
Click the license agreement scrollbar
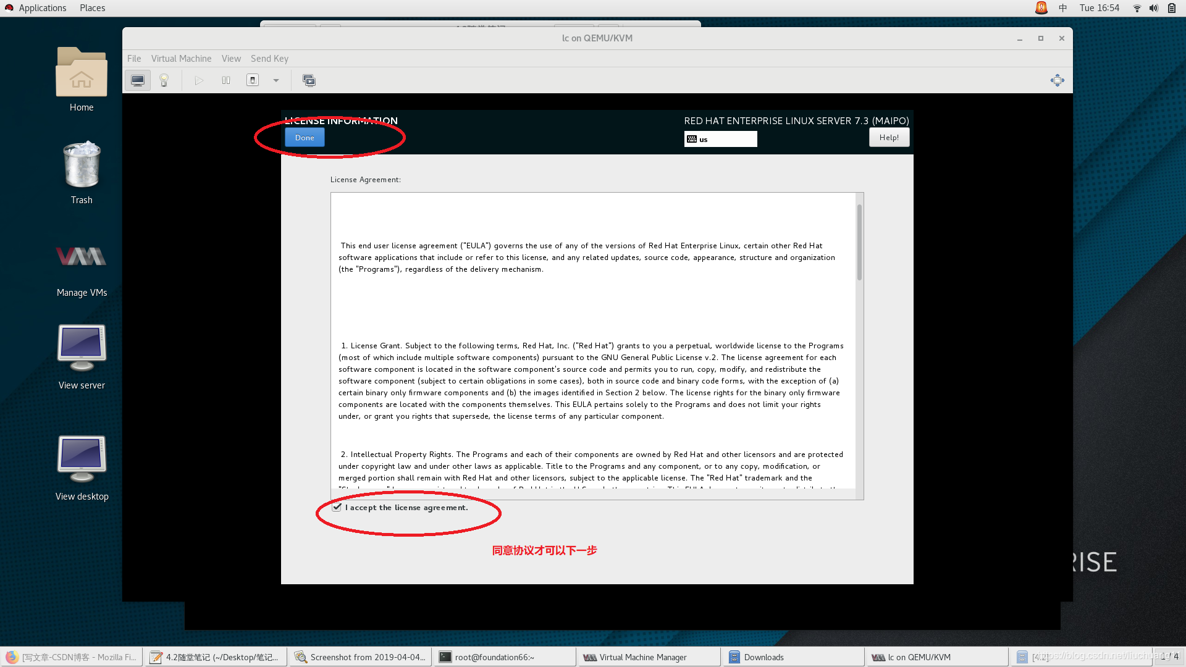(x=859, y=242)
